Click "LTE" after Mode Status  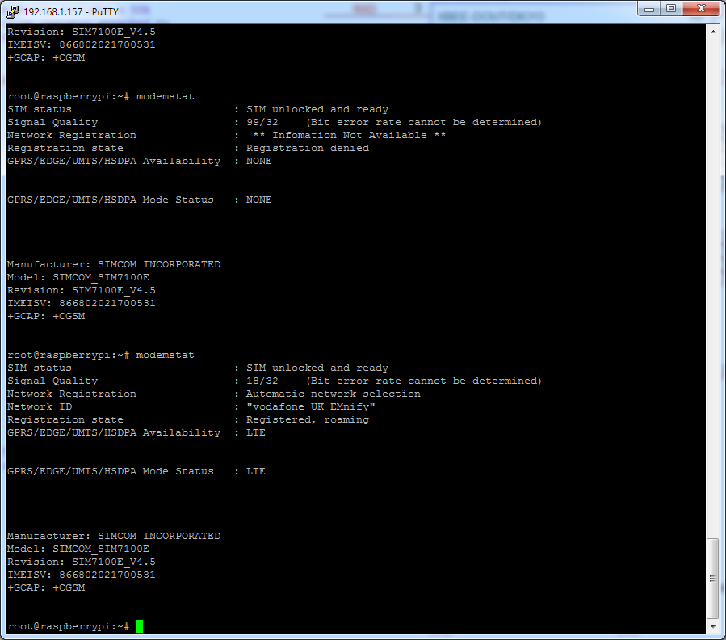tap(255, 471)
